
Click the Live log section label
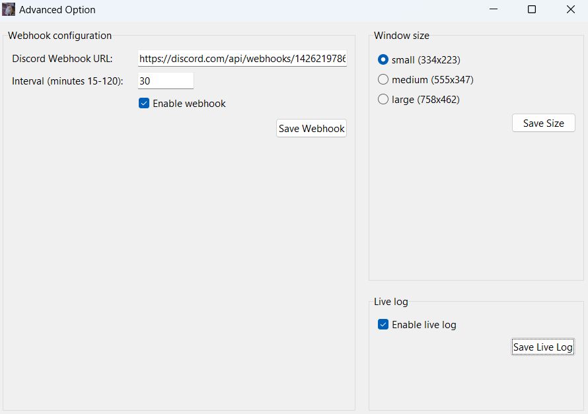pos(390,302)
